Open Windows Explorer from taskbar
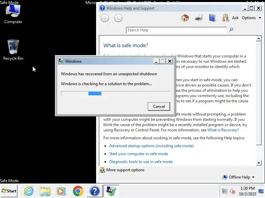 tap(45, 191)
